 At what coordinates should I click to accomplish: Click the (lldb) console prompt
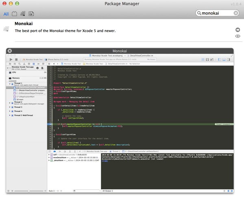tap(105, 161)
